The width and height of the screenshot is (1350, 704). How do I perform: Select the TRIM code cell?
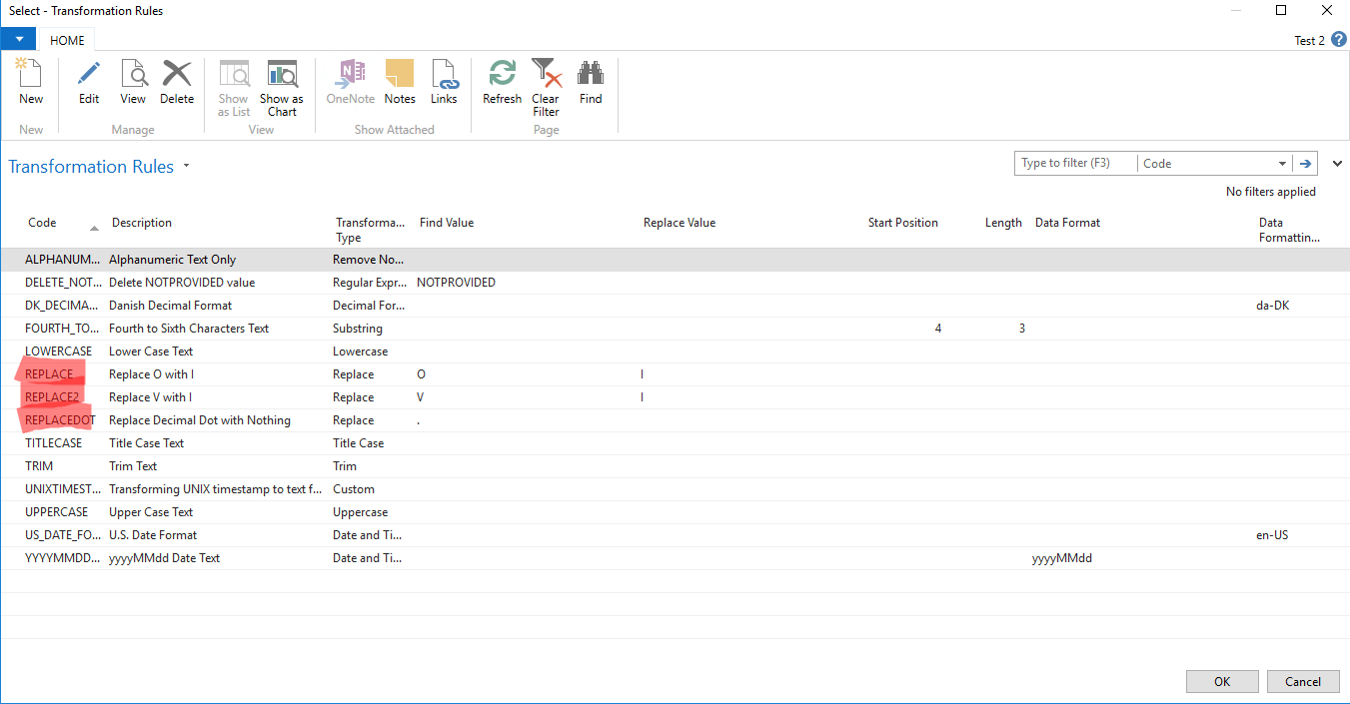(39, 466)
